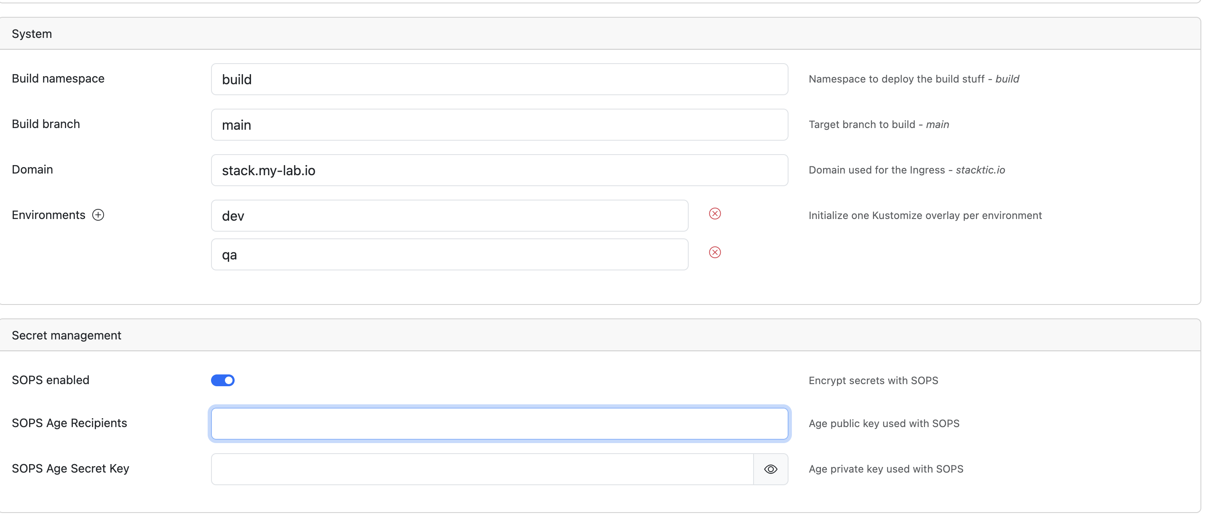Click the Kustomize overlay description text
The image size is (1219, 529).
point(925,216)
